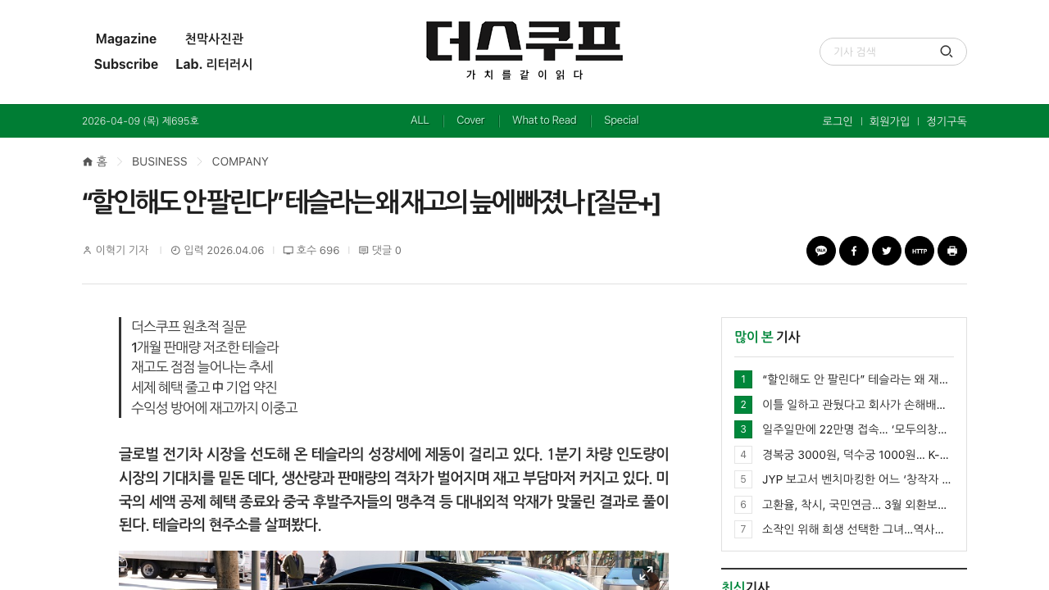Open top article "할인해도 안 팔린다" in ranking
The image size is (1049, 590).
coord(855,379)
